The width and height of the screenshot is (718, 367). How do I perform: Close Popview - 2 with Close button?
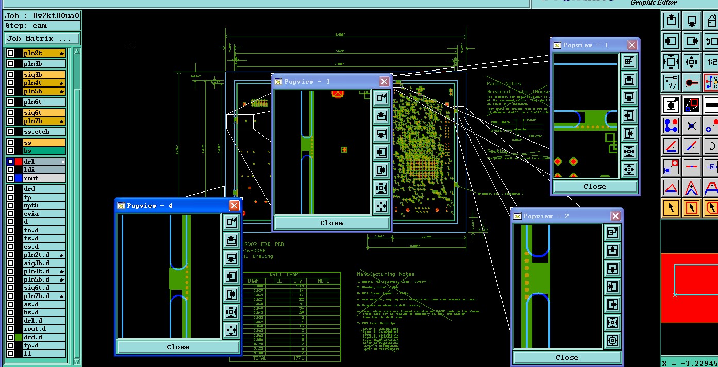567,357
